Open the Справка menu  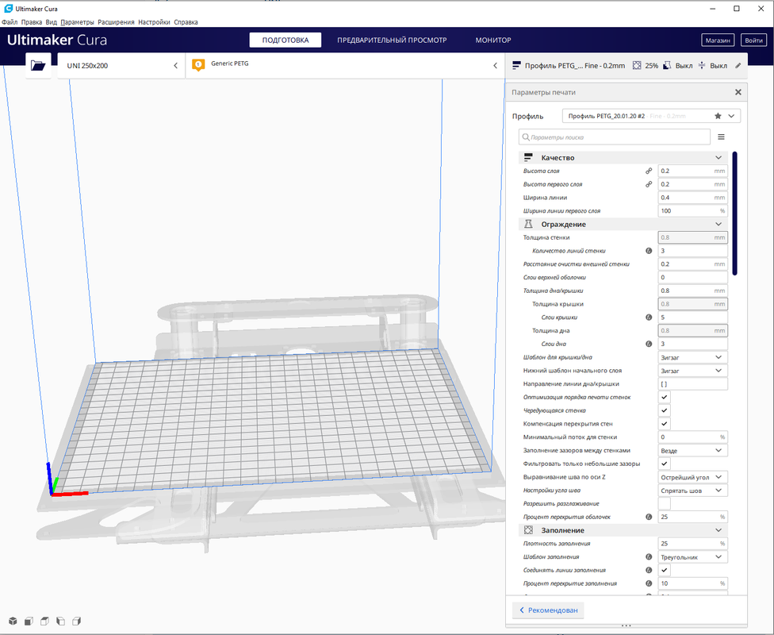186,22
